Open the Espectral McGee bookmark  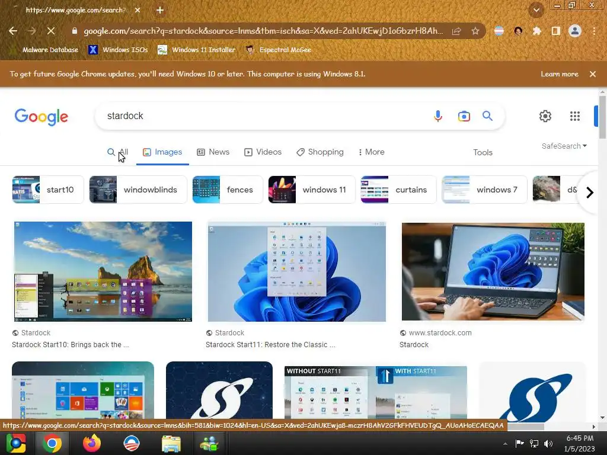279,50
